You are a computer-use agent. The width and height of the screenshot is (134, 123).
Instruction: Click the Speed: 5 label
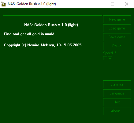pos(110,53)
